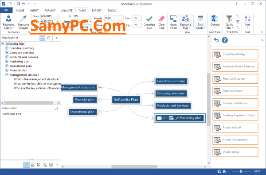This screenshot has height=175, width=266.
Task: Open the Resources Gallery
Action: pyautogui.click(x=9, y=22)
